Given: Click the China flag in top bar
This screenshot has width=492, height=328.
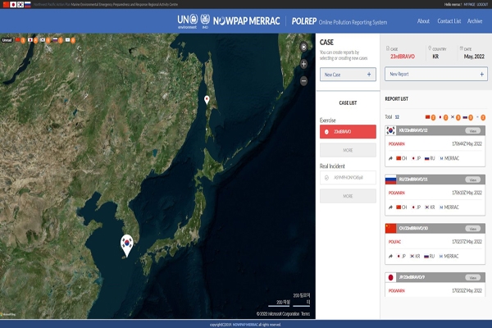Looking at the screenshot, I should (6, 4).
